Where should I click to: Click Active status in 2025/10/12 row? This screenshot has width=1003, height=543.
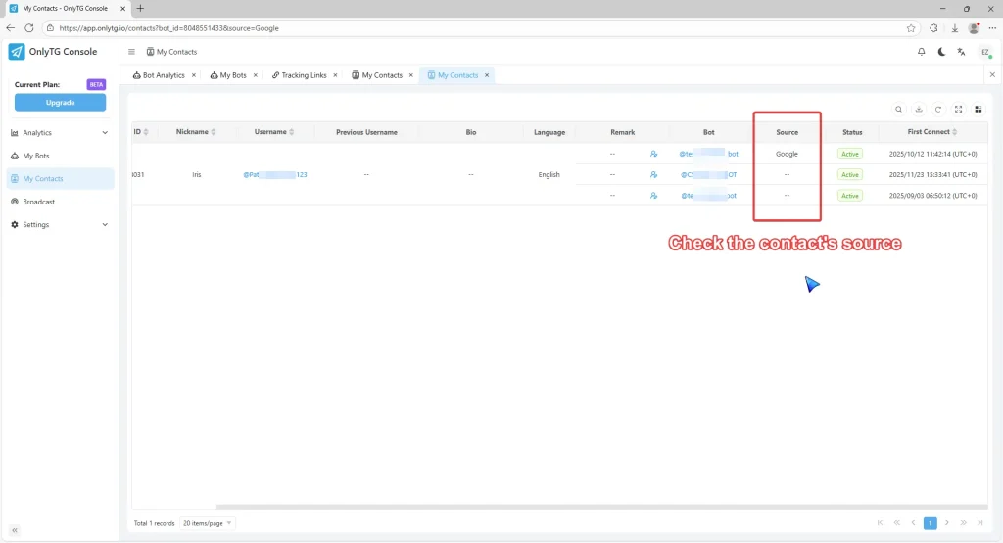(x=850, y=154)
